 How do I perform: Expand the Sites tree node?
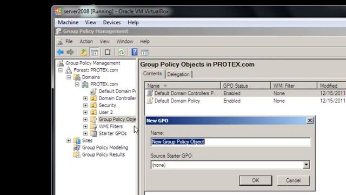click(69, 141)
